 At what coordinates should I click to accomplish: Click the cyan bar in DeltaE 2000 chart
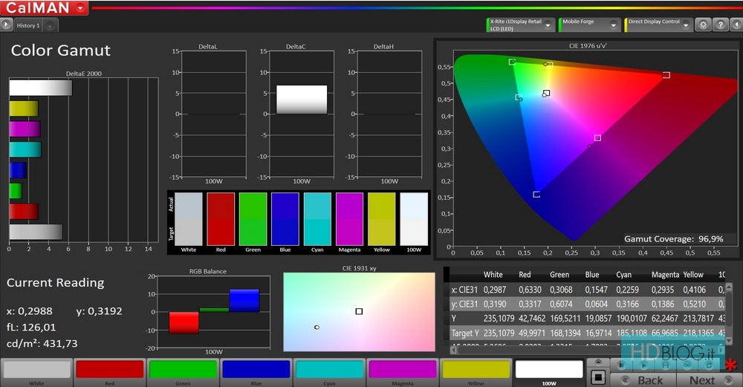[25, 150]
